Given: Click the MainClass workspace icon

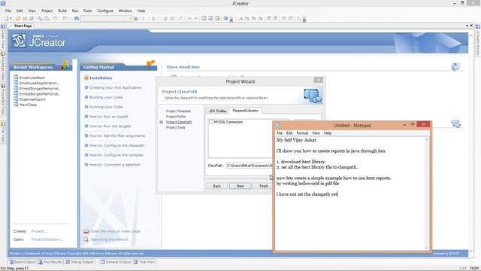Looking at the screenshot, I should click(16, 105).
